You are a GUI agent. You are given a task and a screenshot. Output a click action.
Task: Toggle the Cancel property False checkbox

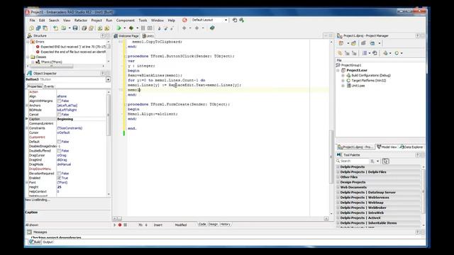pos(59,115)
